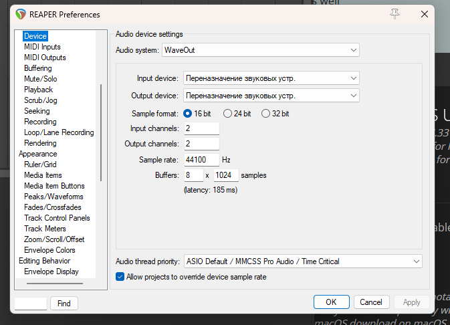Open MIDI Inputs preferences page
The width and height of the screenshot is (450, 325).
(42, 47)
